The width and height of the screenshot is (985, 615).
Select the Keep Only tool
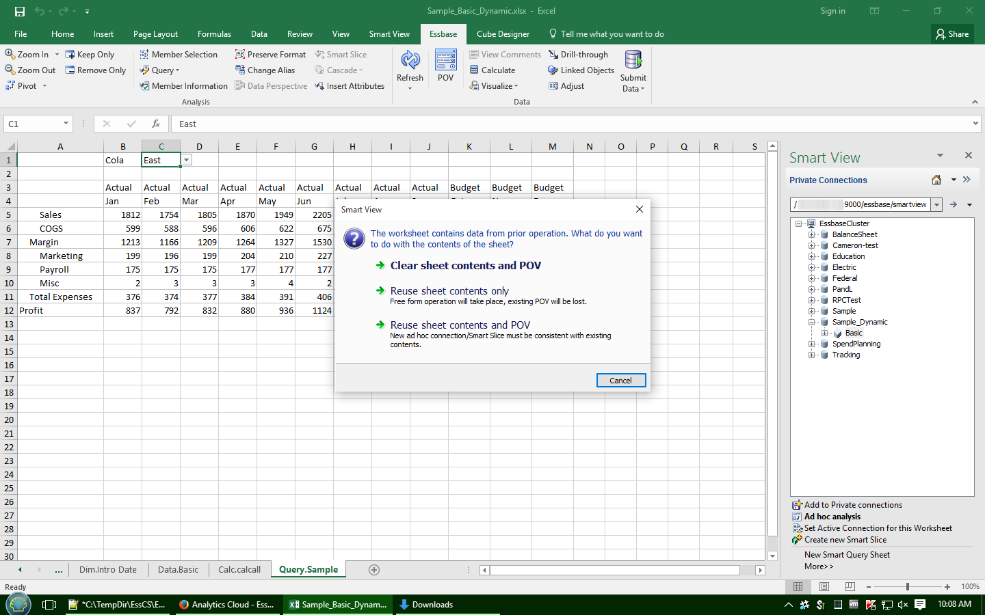90,55
